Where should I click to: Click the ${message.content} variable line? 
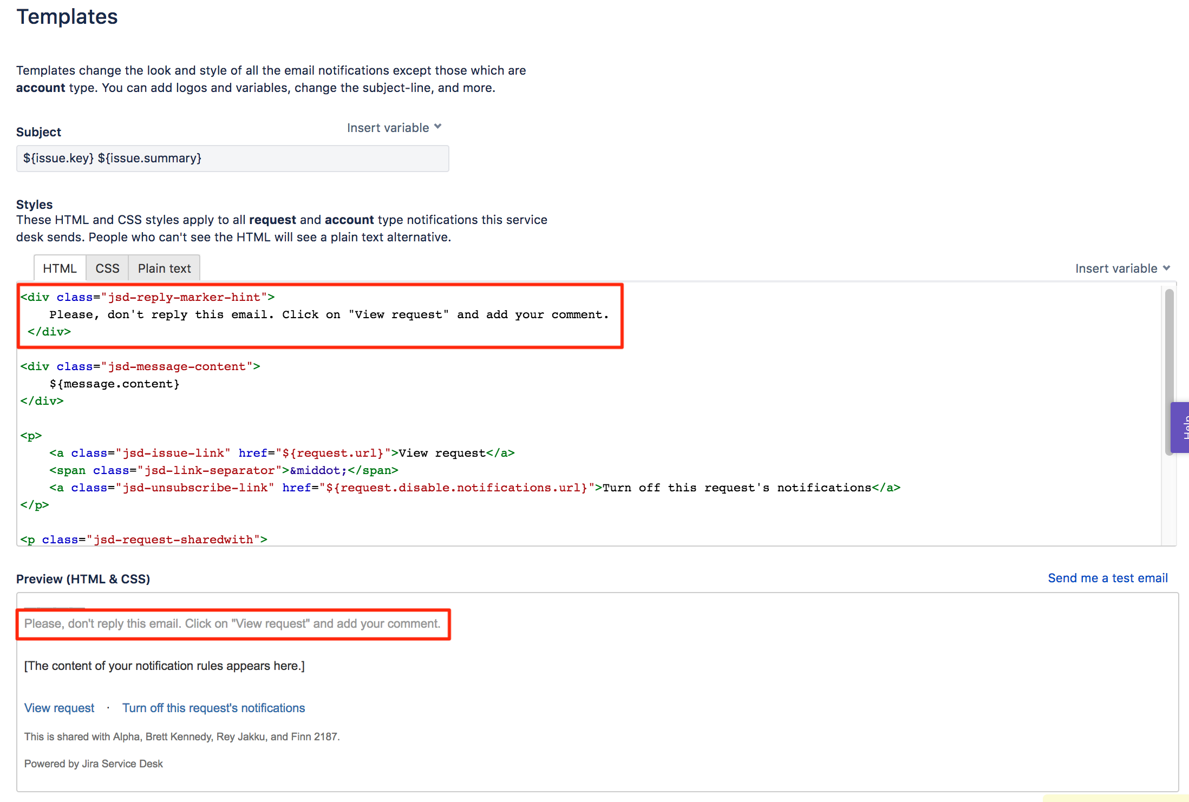coord(114,383)
